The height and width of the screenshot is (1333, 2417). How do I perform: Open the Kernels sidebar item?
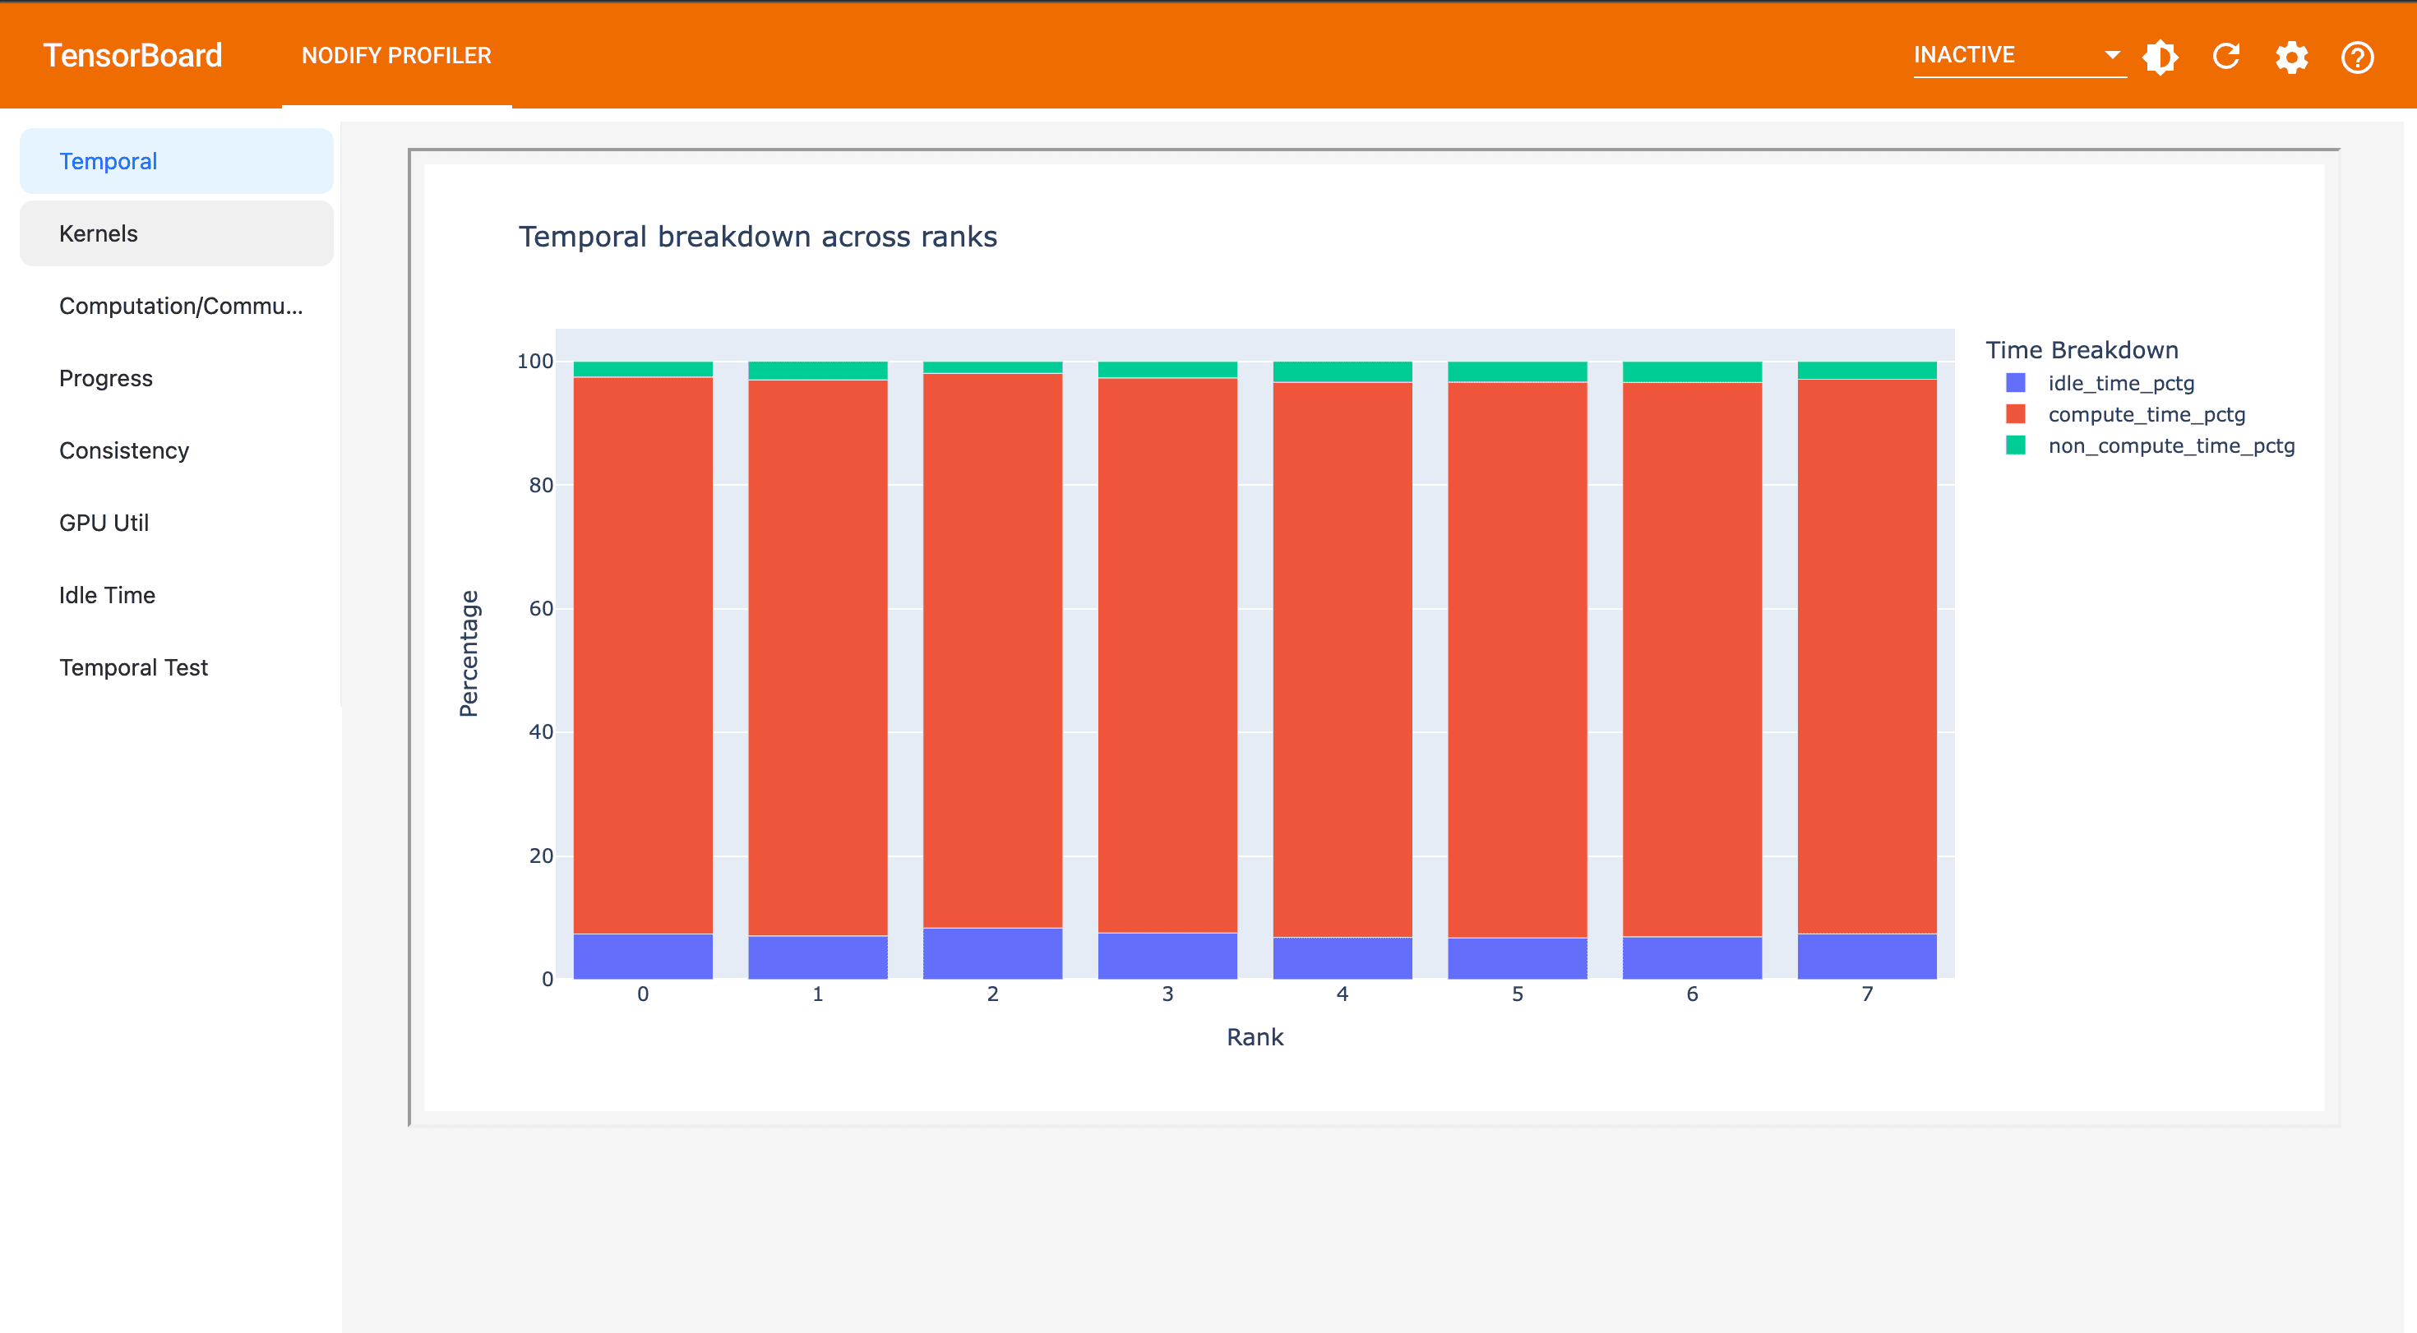177,233
